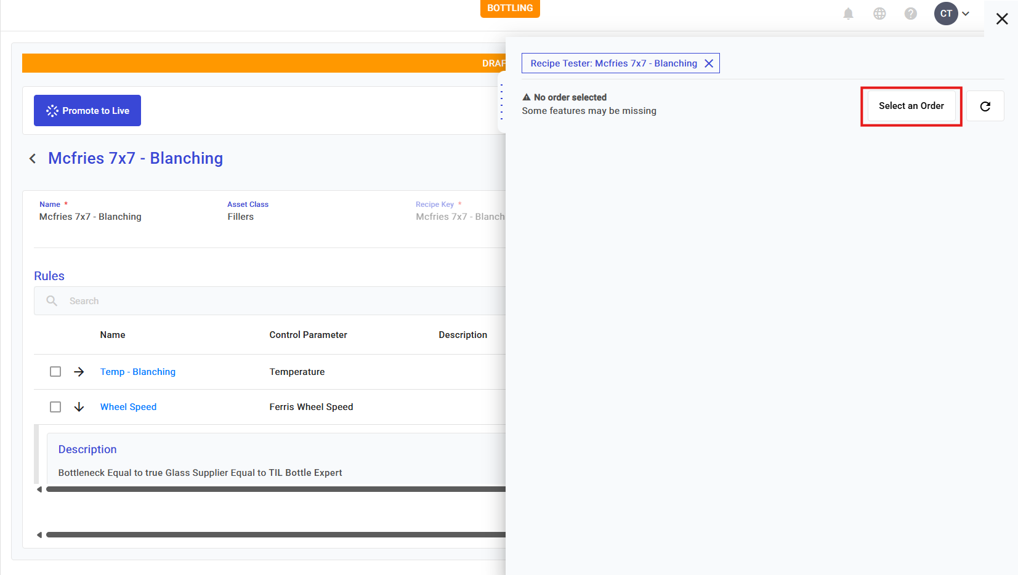The height and width of the screenshot is (575, 1018).
Task: Close the recipe tester panel with X
Action: 1002,19
